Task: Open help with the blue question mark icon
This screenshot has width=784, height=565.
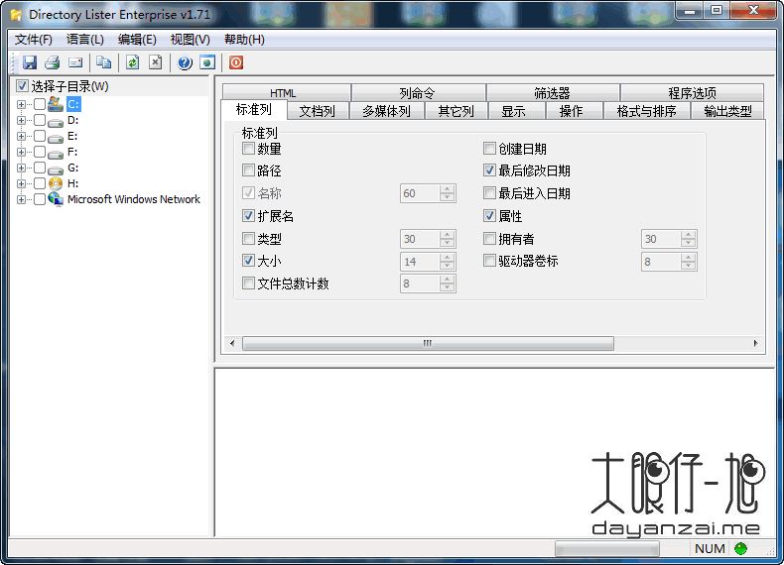Action: [x=185, y=63]
